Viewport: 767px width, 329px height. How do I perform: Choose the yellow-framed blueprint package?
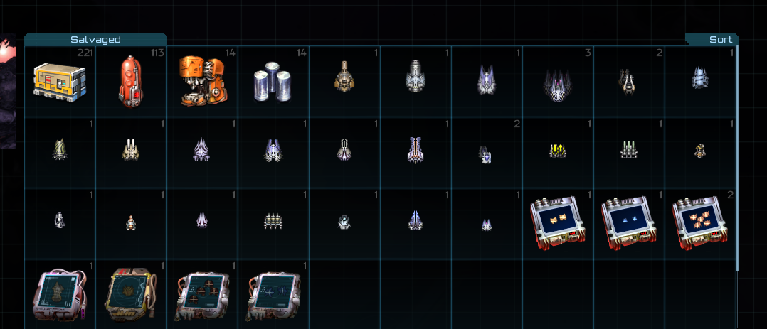tap(131, 294)
